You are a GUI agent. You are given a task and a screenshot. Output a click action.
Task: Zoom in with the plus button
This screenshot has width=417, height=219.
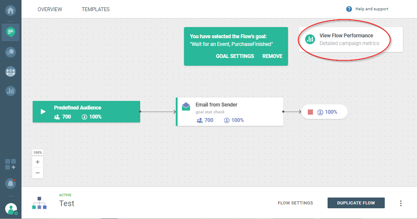(x=38, y=162)
